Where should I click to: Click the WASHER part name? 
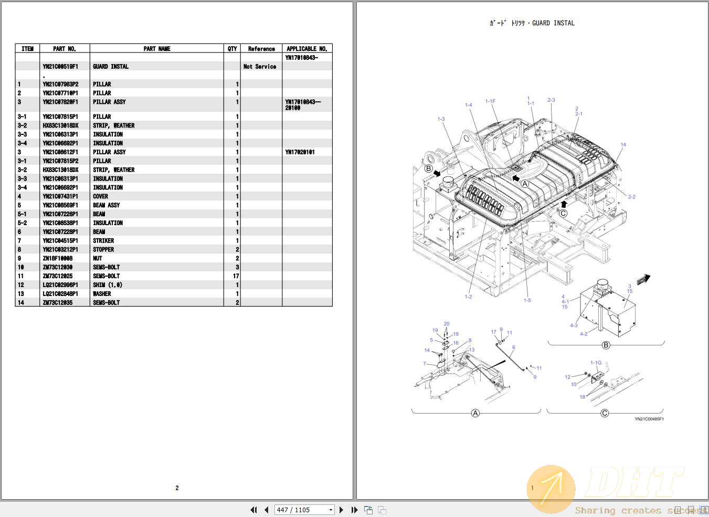[x=102, y=294]
